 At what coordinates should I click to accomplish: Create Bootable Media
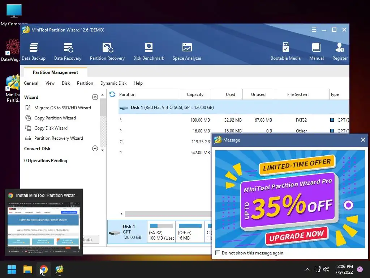click(x=285, y=51)
